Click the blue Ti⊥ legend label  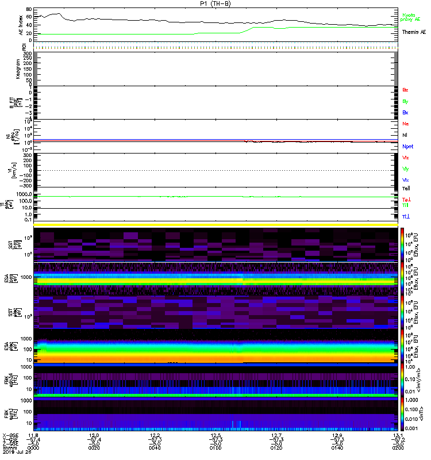click(406, 217)
